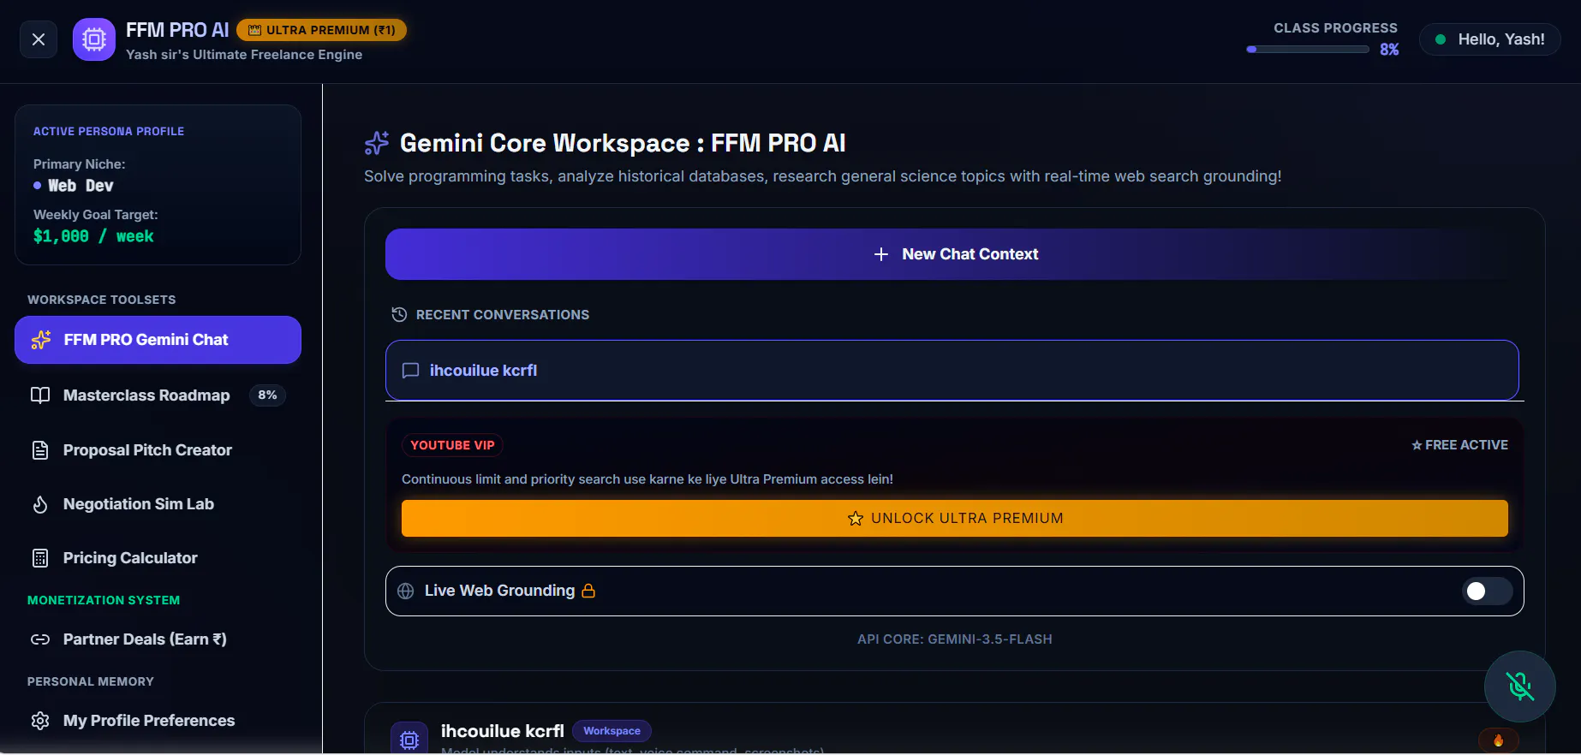Image resolution: width=1581 pixels, height=755 pixels.
Task: Click the flame icon in the chat header
Action: tap(1499, 740)
